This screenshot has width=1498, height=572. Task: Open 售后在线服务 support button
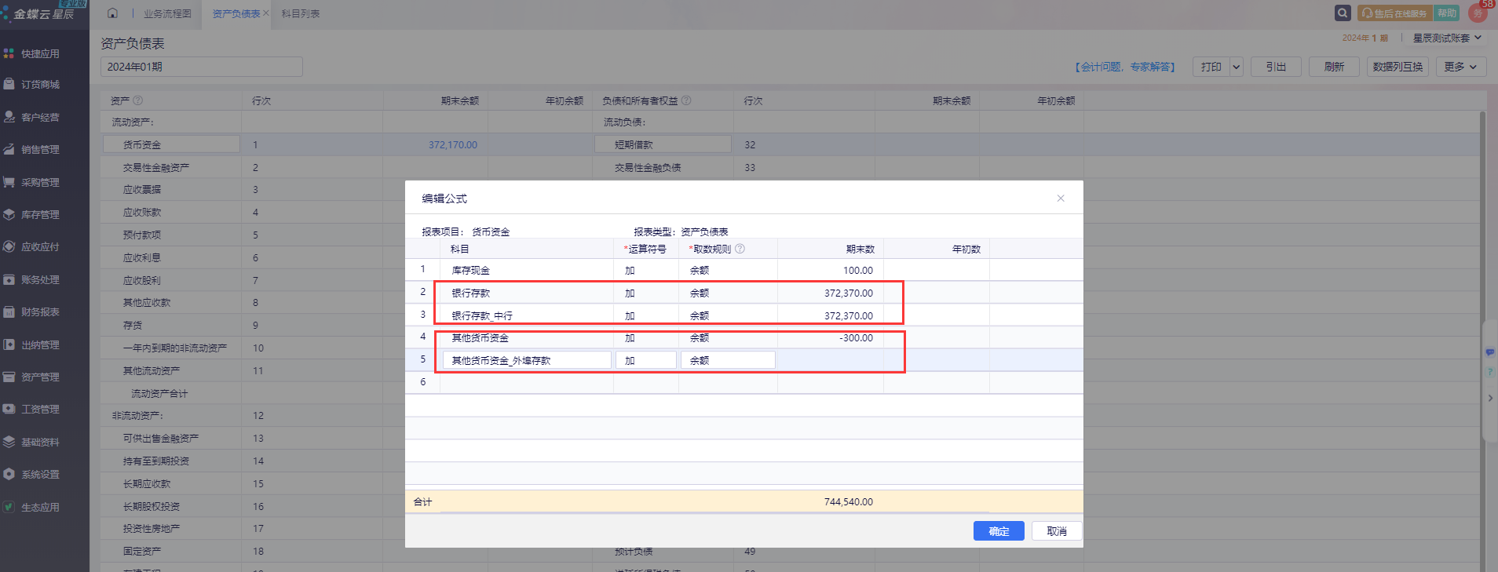[1394, 13]
